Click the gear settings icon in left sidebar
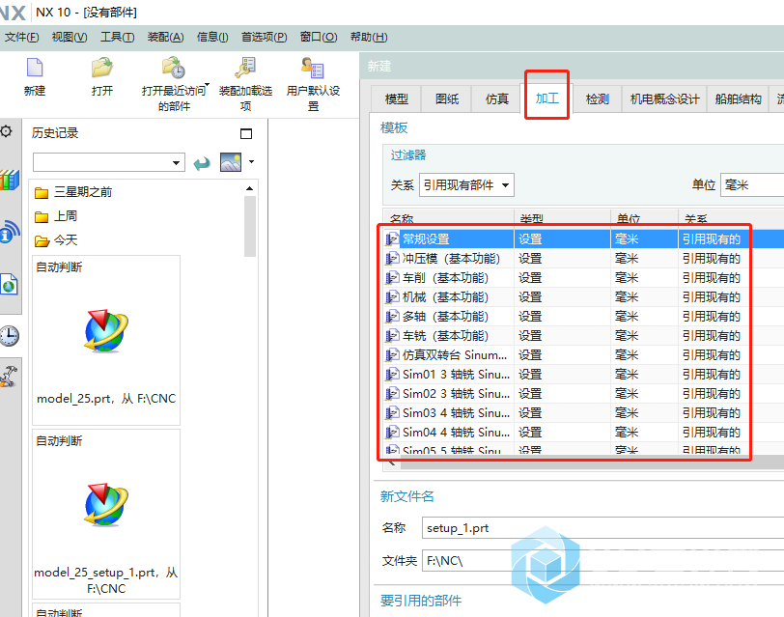 [x=6, y=131]
